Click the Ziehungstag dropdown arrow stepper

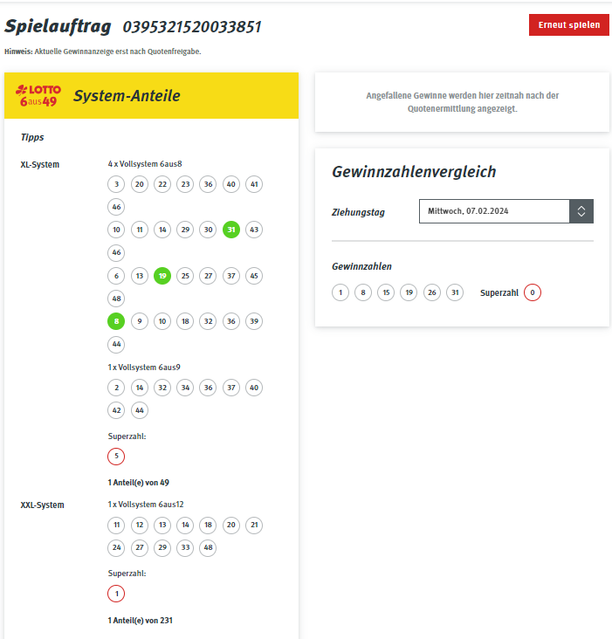click(x=581, y=211)
